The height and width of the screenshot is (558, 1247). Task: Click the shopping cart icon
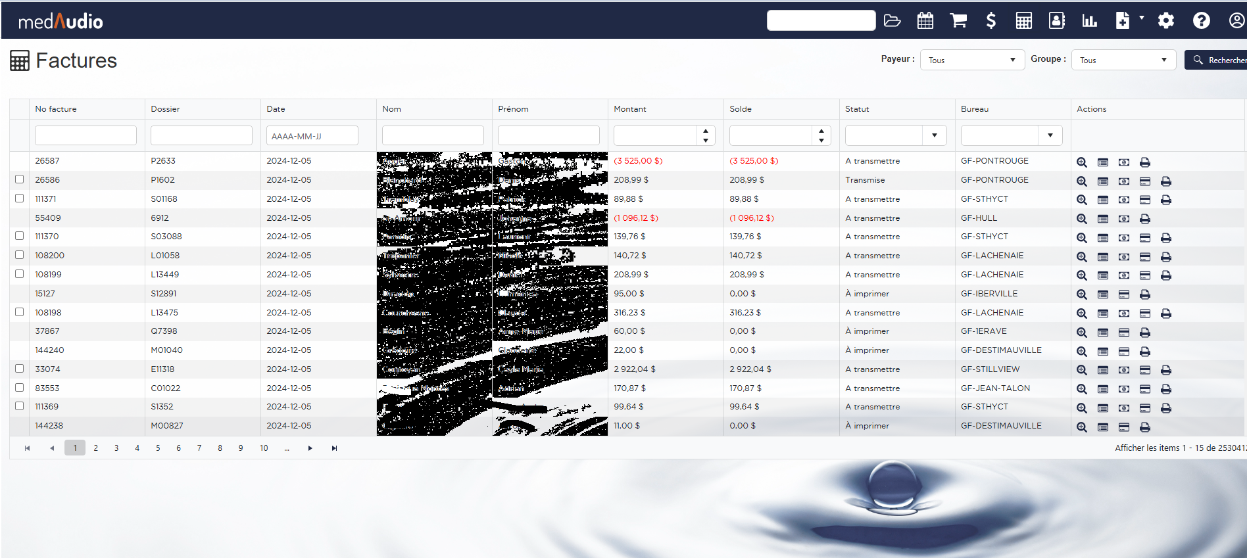(958, 21)
